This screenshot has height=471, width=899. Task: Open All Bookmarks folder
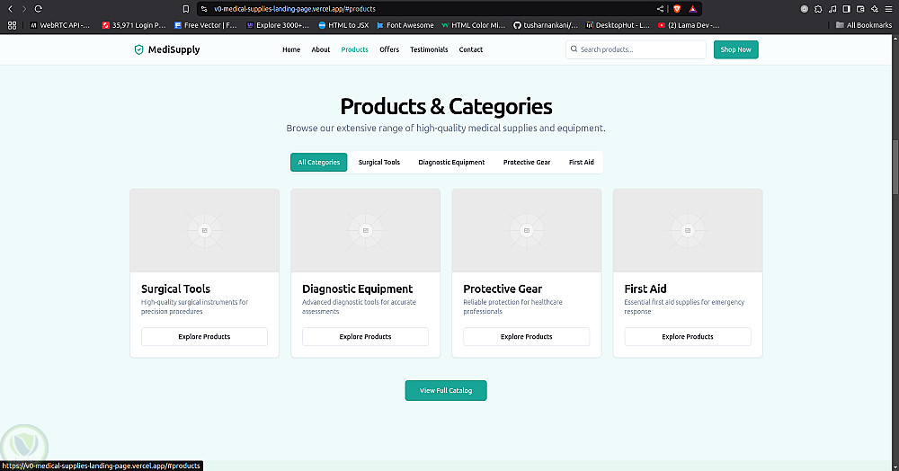click(x=863, y=25)
